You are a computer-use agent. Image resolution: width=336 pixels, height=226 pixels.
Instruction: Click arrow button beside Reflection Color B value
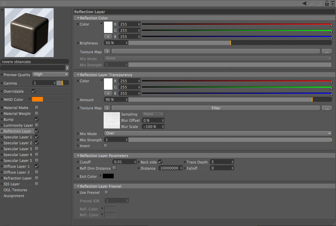108,37
